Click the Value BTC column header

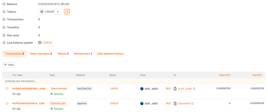(x=225, y=75)
